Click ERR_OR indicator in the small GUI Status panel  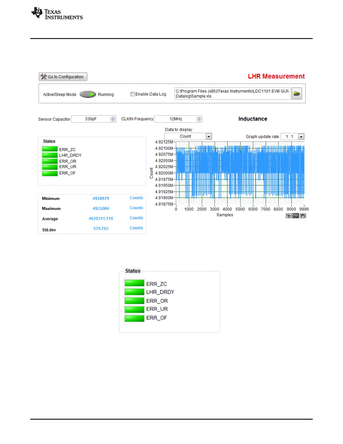(x=50, y=161)
